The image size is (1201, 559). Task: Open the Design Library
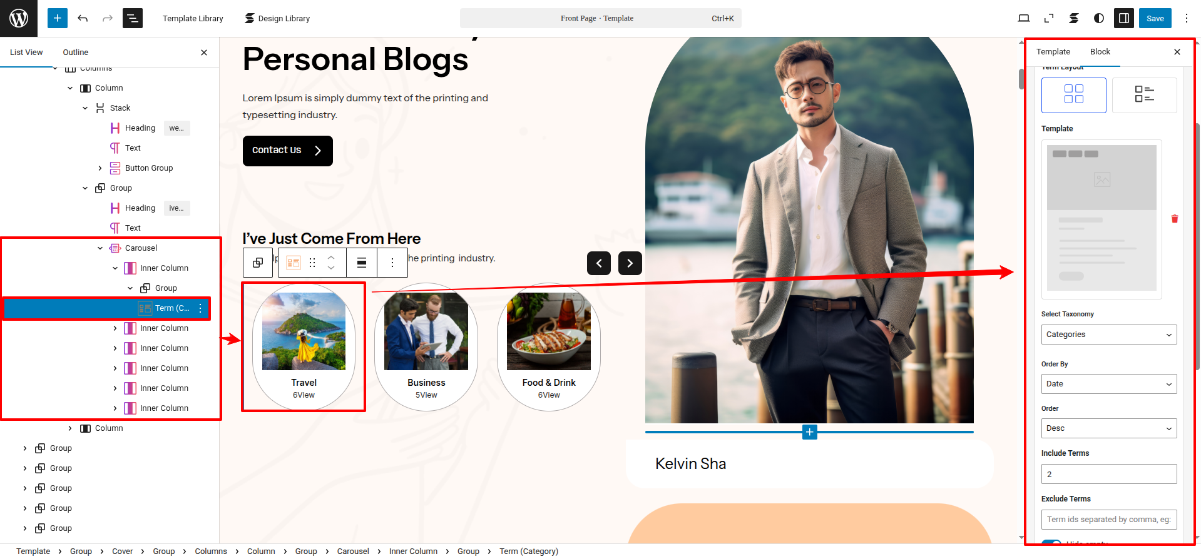click(x=277, y=18)
